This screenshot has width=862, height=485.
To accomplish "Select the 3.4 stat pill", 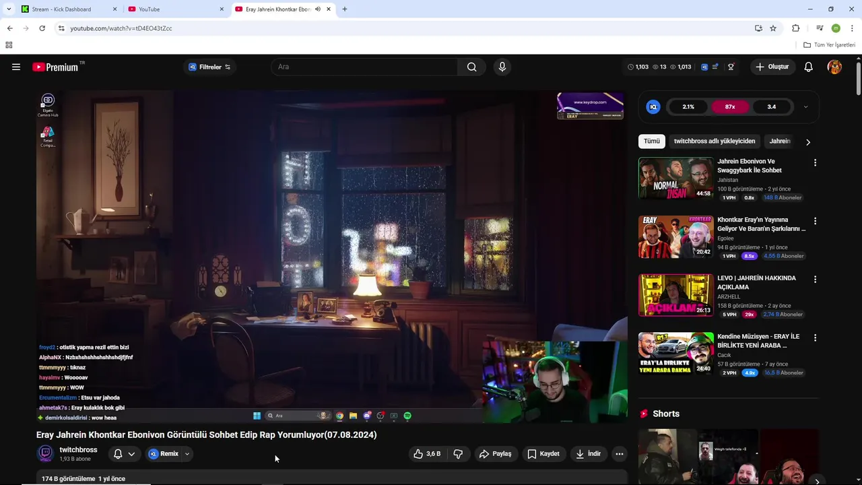I will click(x=772, y=106).
